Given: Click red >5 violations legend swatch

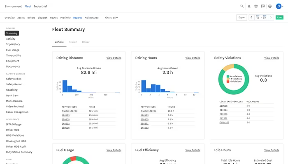Looking at the screenshot, I should click(x=228, y=82).
